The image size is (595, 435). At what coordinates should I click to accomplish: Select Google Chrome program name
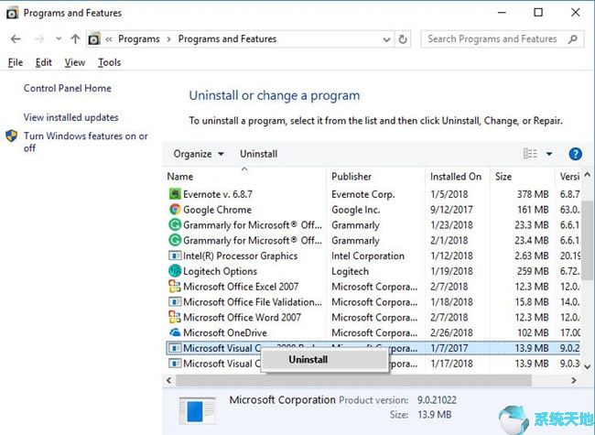click(x=217, y=210)
